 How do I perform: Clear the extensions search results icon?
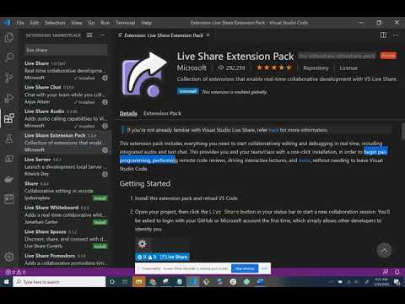pos(89,35)
